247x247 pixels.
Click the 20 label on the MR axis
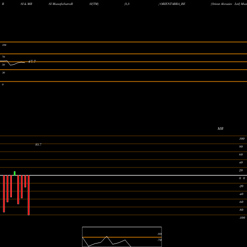click(241, 170)
